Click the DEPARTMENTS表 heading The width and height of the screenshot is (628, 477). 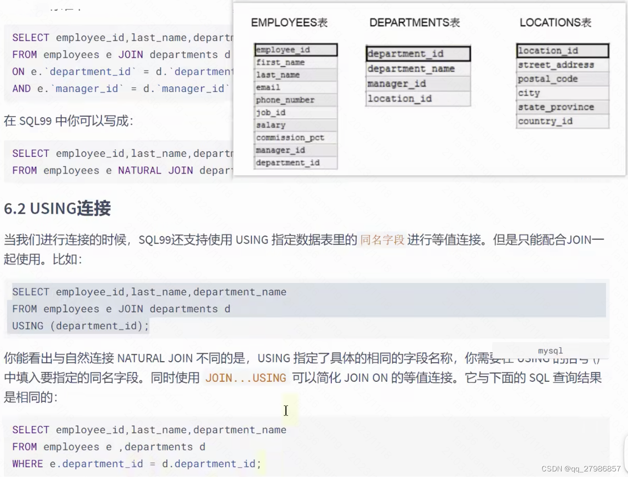[x=414, y=22]
